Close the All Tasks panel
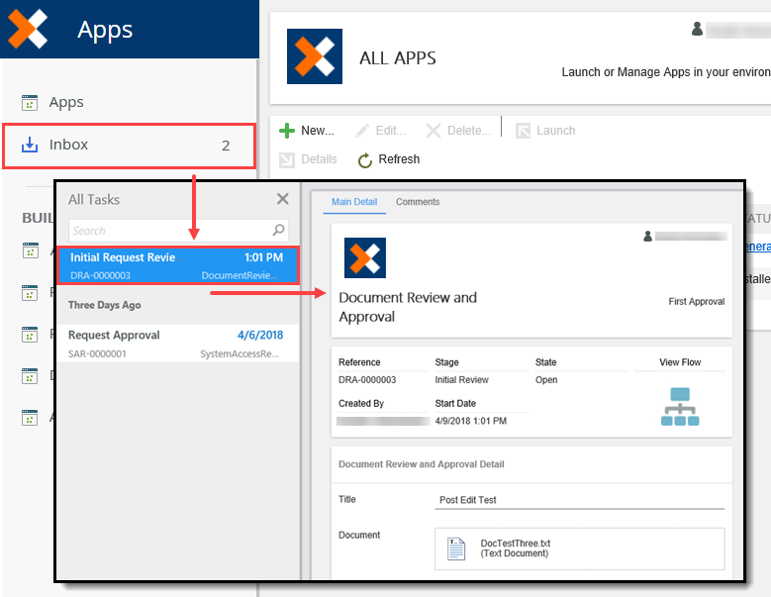Viewport: 771px width, 597px height. pyautogui.click(x=282, y=199)
